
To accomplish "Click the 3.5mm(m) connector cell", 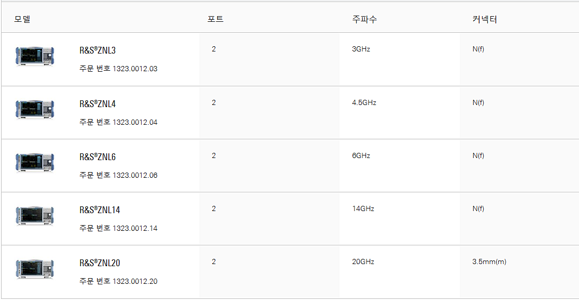I will (489, 262).
